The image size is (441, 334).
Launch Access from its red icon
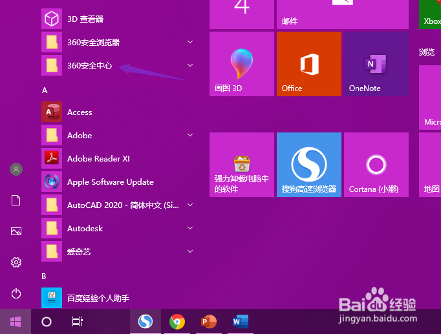52,112
